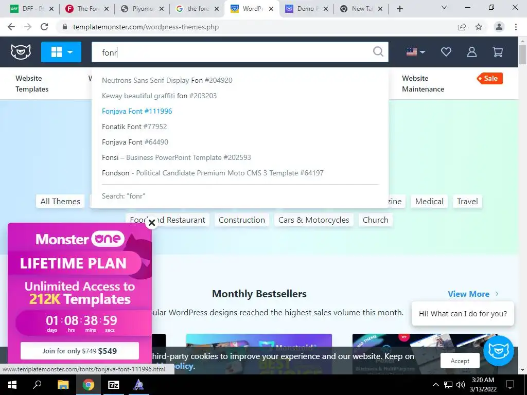
Task: Select suggestion Fonjava Font #64490
Action: pyautogui.click(x=135, y=142)
